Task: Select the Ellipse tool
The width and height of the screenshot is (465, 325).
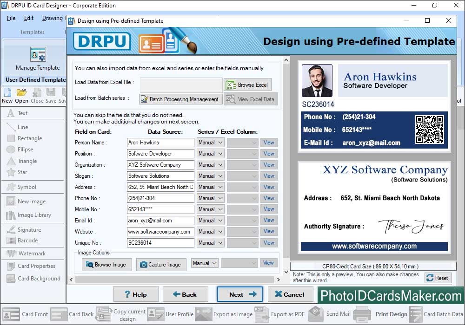Action: coord(20,149)
